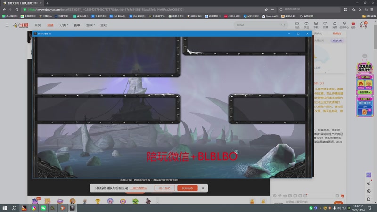Click the chat message input box
This screenshot has height=212, width=377.
308,202
